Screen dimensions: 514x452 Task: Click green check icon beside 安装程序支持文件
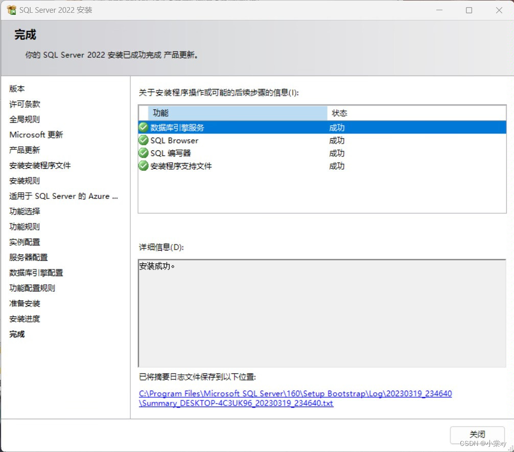(143, 166)
